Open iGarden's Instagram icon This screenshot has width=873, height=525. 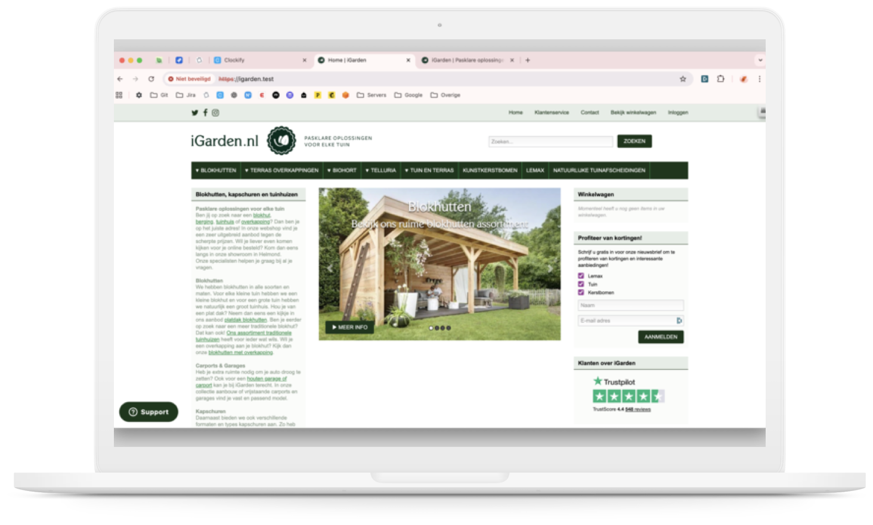click(215, 113)
